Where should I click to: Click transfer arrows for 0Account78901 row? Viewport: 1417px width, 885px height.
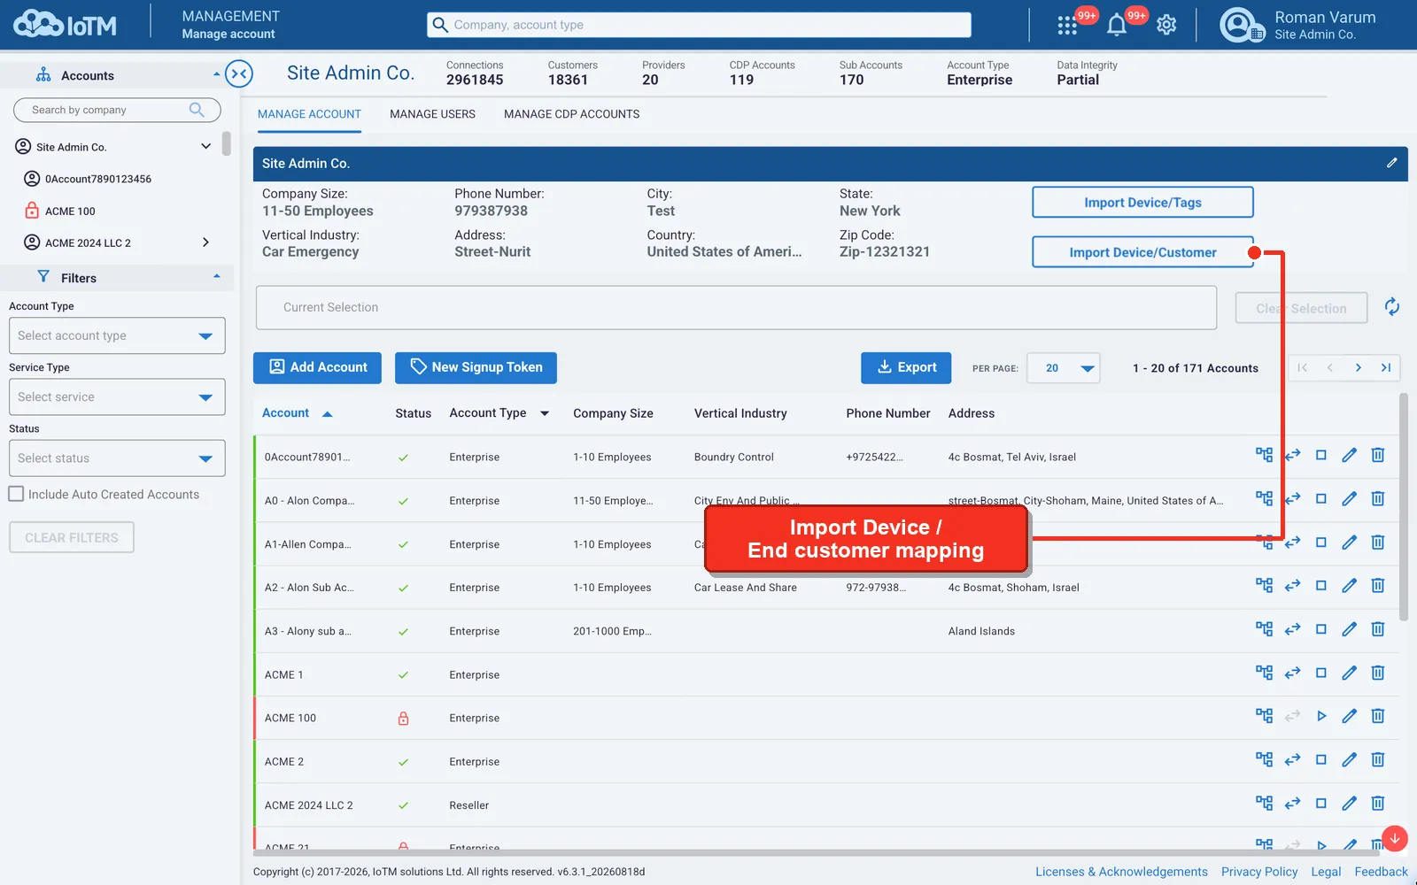[x=1293, y=456]
